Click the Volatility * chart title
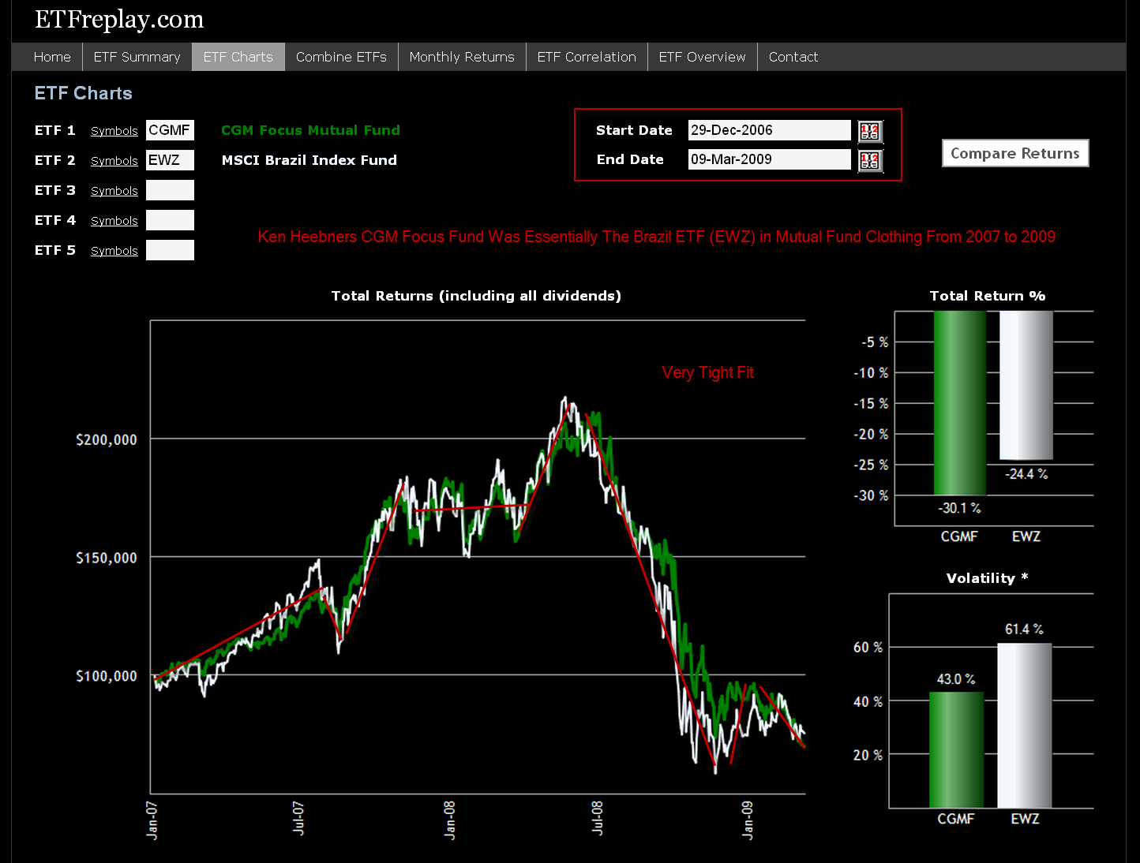The width and height of the screenshot is (1140, 863). (987, 578)
